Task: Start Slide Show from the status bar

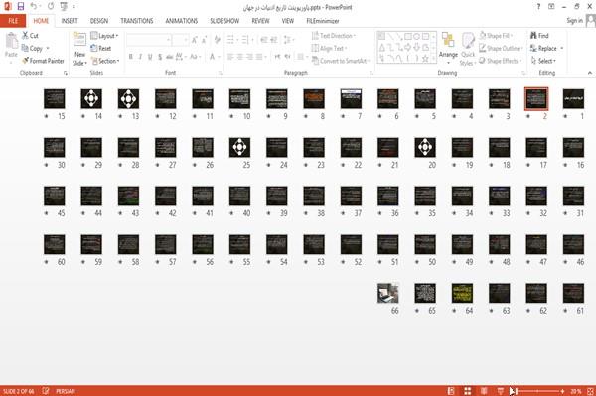Action: [501, 391]
